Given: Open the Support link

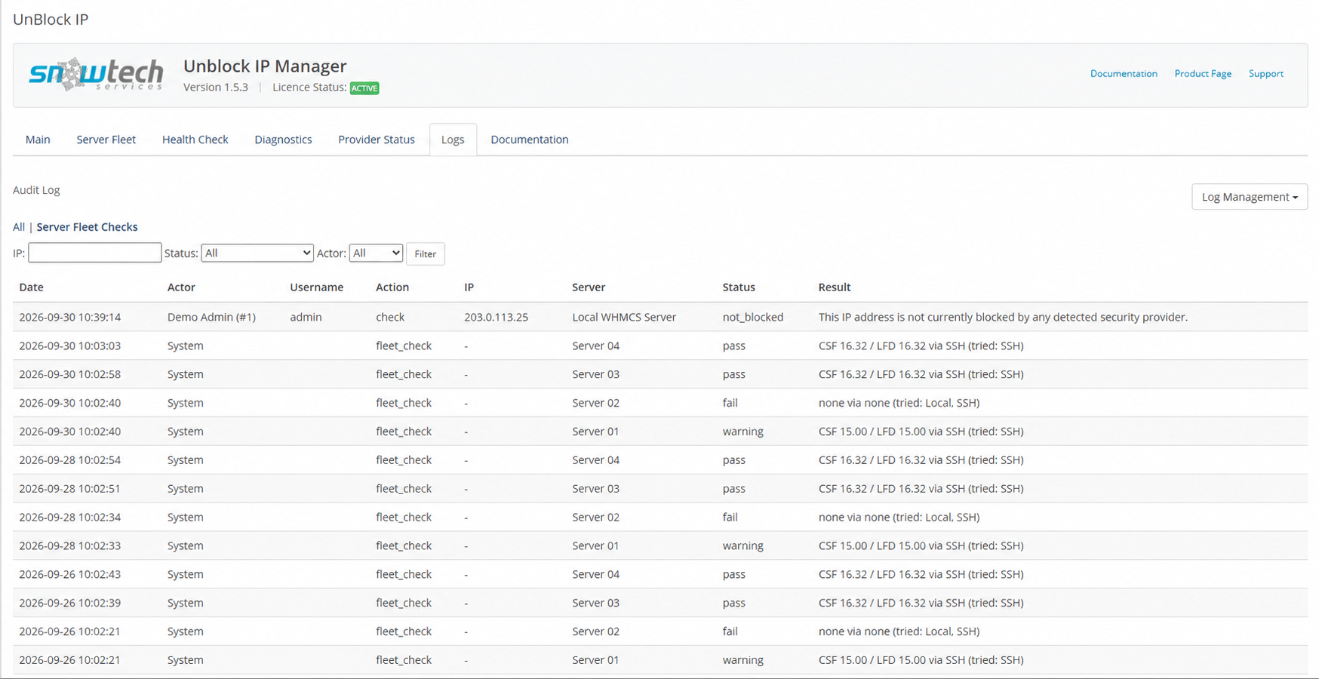Looking at the screenshot, I should point(1265,74).
